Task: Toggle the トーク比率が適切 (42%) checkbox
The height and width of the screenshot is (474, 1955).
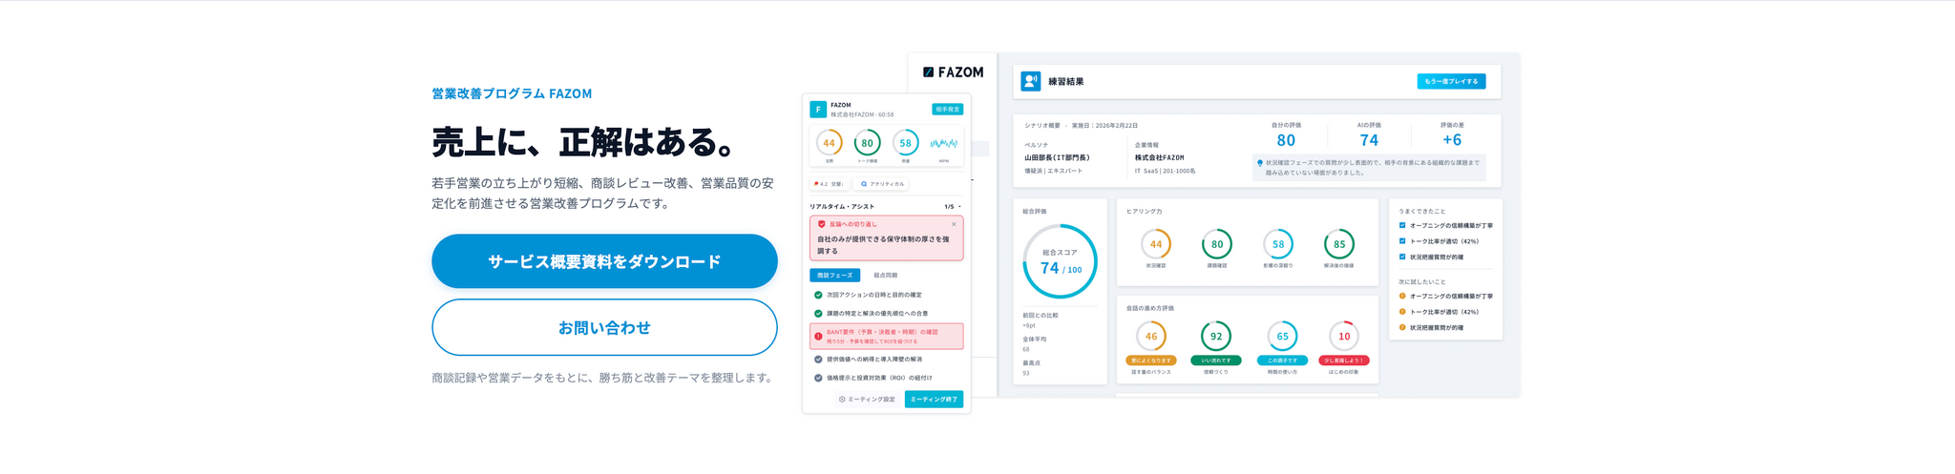Action: (x=1402, y=241)
